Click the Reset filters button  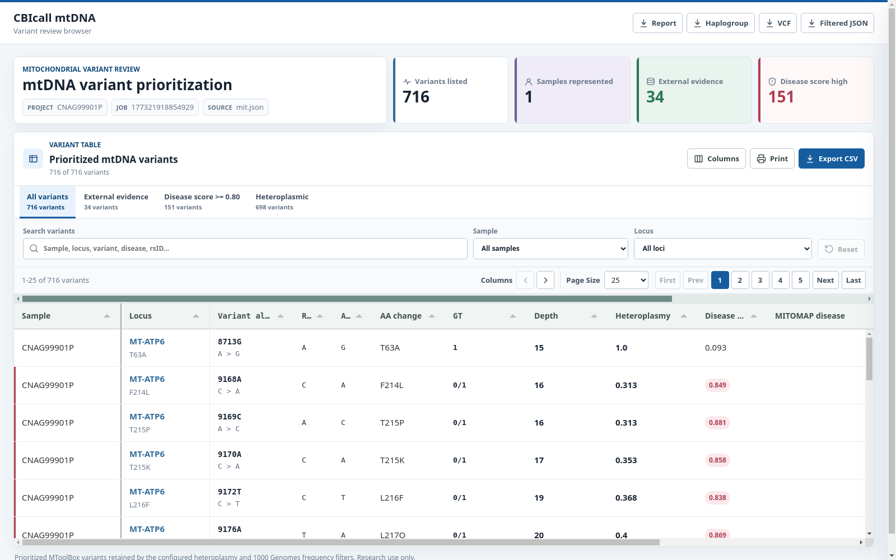pyautogui.click(x=841, y=249)
